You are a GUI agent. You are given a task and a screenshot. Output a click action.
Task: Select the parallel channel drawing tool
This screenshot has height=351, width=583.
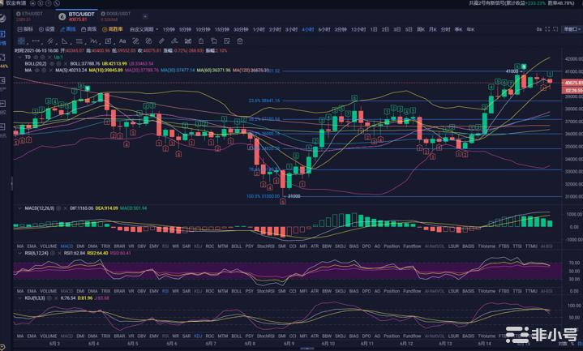pos(50,41)
